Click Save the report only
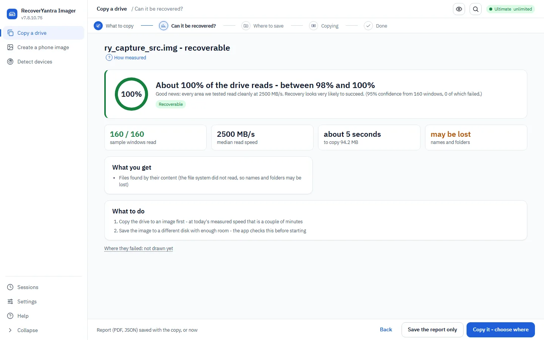This screenshot has height=340, width=544. click(x=432, y=329)
